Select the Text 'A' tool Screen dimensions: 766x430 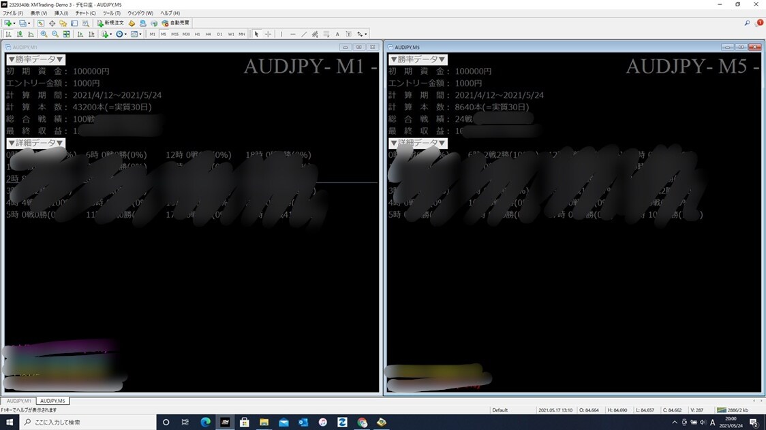point(337,34)
